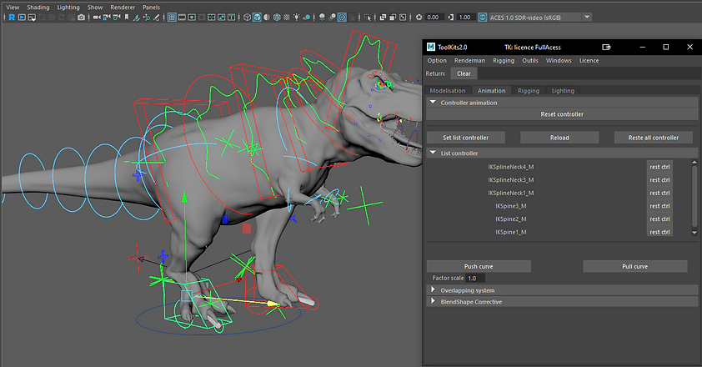Click the gamma value field 1.00
This screenshot has height=367, width=702.
click(x=466, y=18)
